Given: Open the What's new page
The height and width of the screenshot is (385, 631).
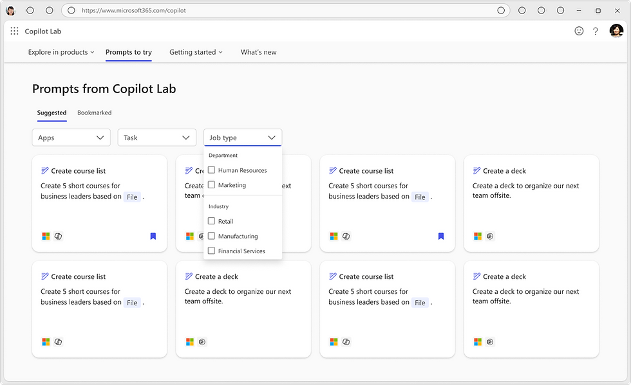Looking at the screenshot, I should click(x=258, y=52).
